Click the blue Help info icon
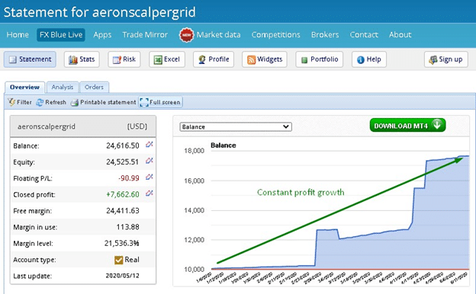This screenshot has width=476, height=294. pos(361,60)
